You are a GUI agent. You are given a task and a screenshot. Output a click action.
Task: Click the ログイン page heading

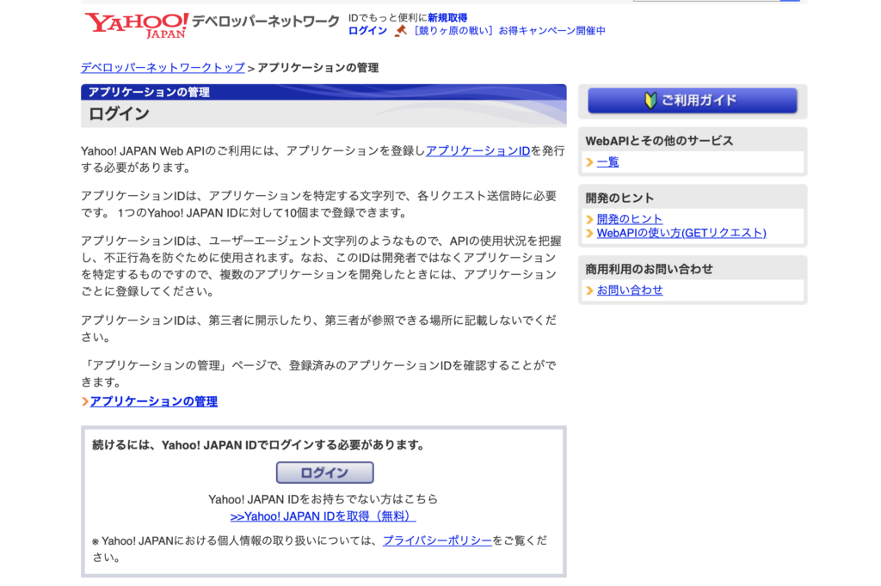coord(119,114)
